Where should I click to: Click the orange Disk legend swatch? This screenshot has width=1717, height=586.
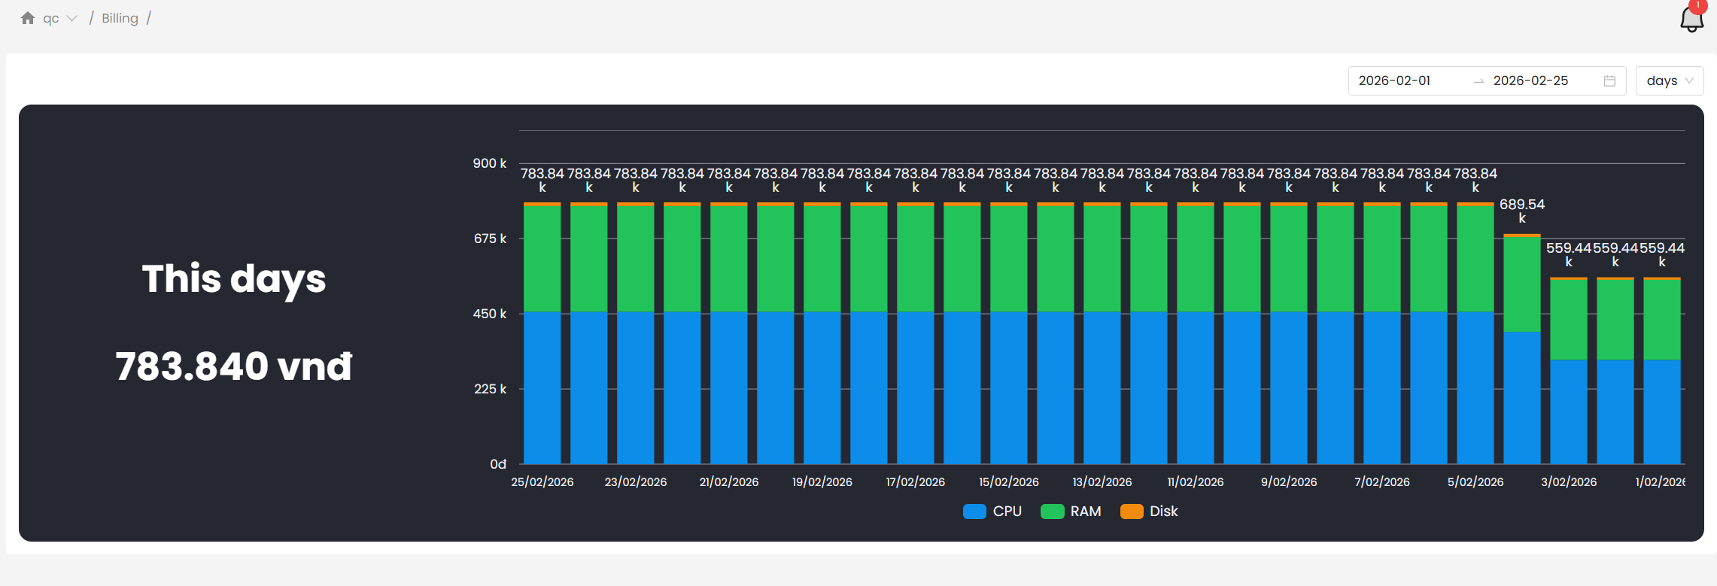[1132, 512]
